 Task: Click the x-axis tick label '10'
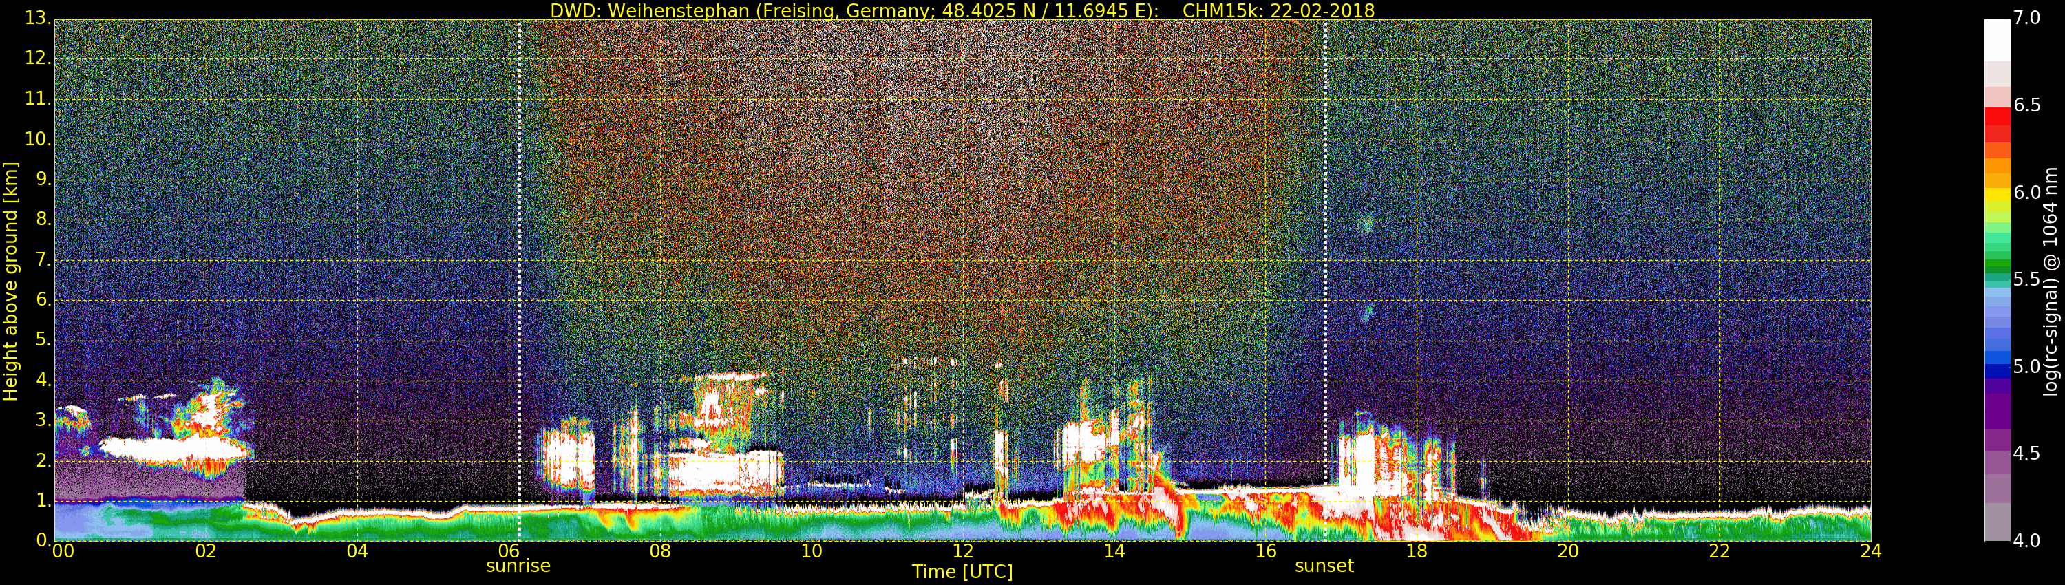click(812, 551)
